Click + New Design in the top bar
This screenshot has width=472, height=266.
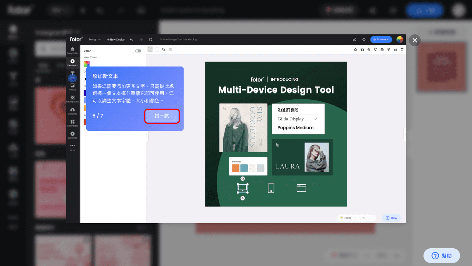click(115, 39)
